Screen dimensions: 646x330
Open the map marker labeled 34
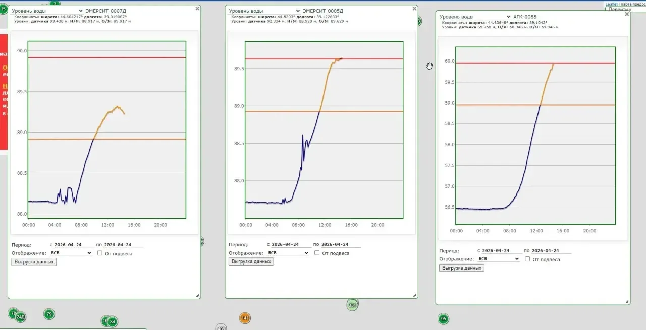tap(112, 321)
